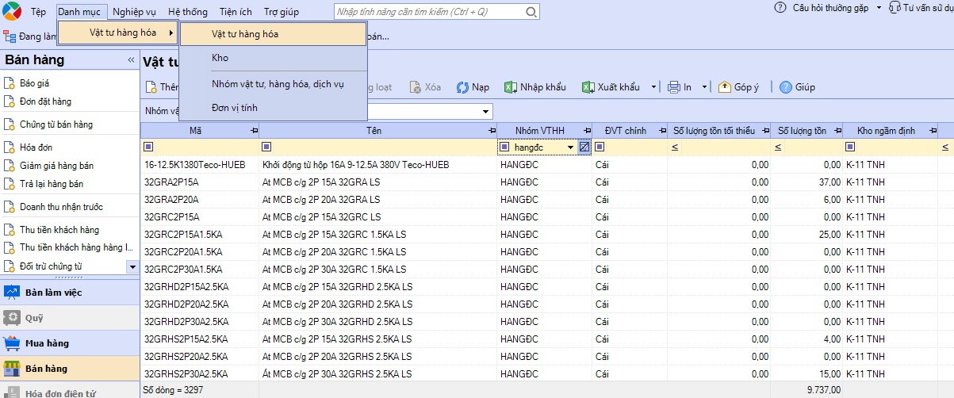Open Bàn làm việc workspace icon
Viewport: 954px width, 398px height.
pos(12,293)
